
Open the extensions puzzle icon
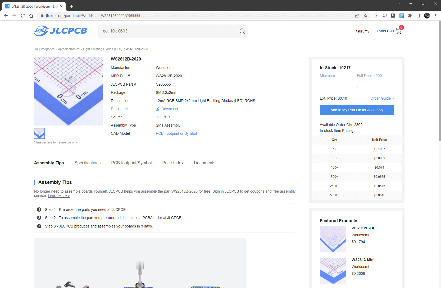click(x=410, y=16)
